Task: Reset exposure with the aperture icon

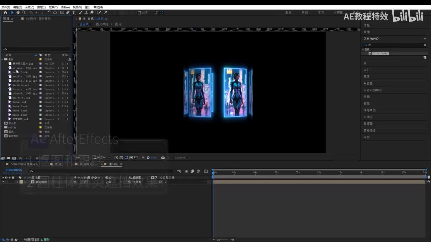Action: coord(148,158)
